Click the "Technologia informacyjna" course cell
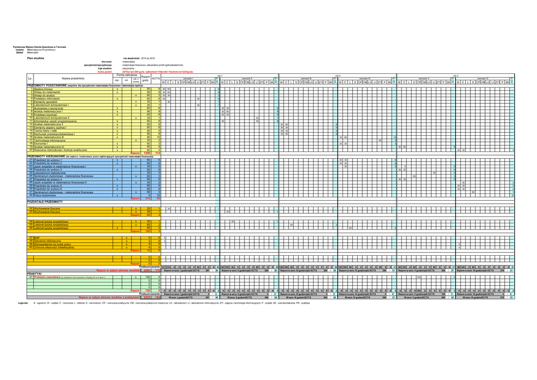The width and height of the screenshot is (537, 380). pos(49,140)
